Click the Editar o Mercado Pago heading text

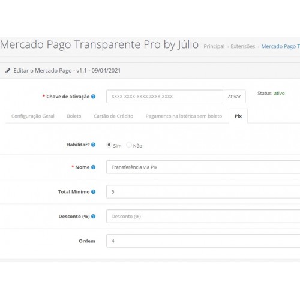(x=67, y=71)
